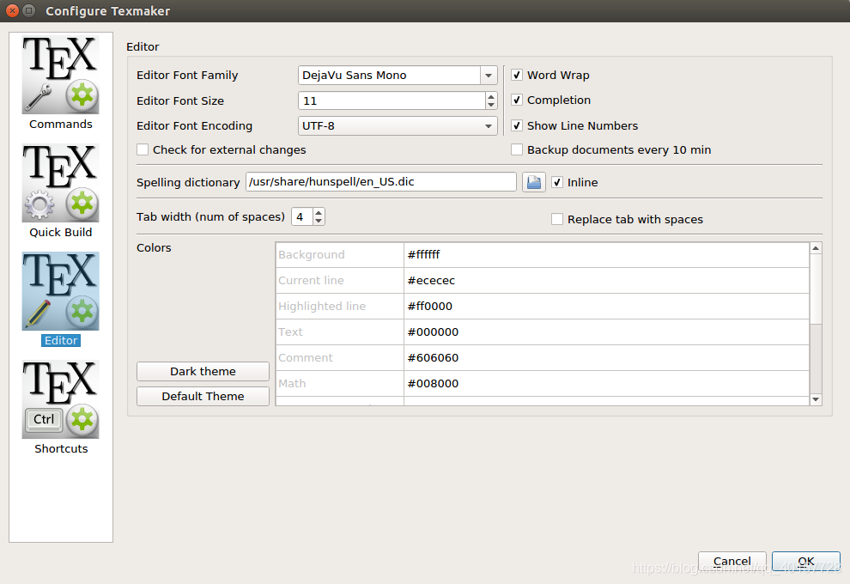The image size is (850, 584).
Task: Select the Background row label
Action: (340, 255)
